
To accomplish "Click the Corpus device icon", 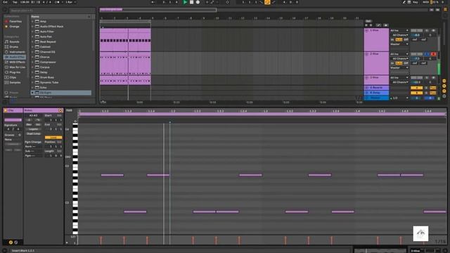I will 37,67.
